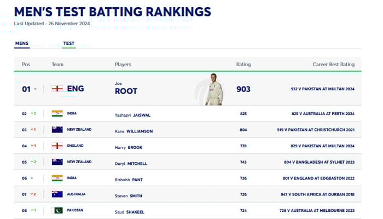
Task: Click Kane Williamson's name
Action: (x=134, y=131)
